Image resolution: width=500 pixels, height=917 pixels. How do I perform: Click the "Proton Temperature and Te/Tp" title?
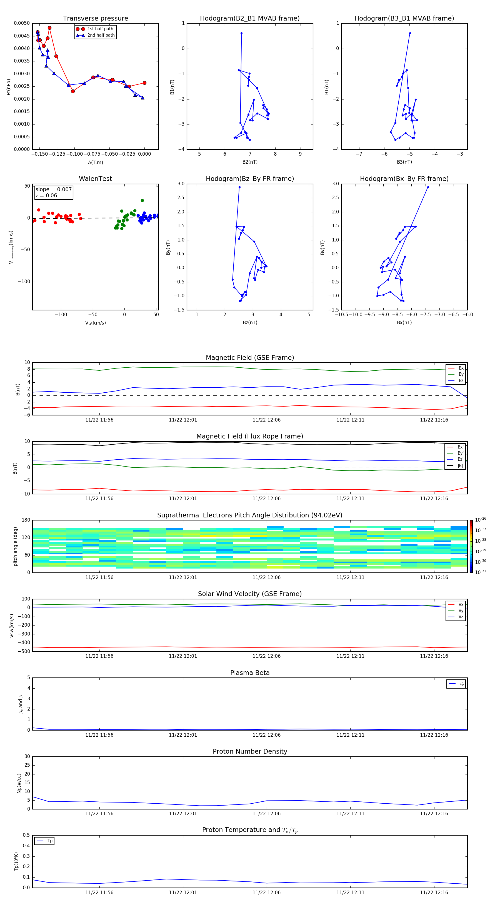click(x=250, y=830)
